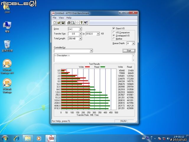Open the Help menu
189x142 pixels.
[x=69, y=18]
